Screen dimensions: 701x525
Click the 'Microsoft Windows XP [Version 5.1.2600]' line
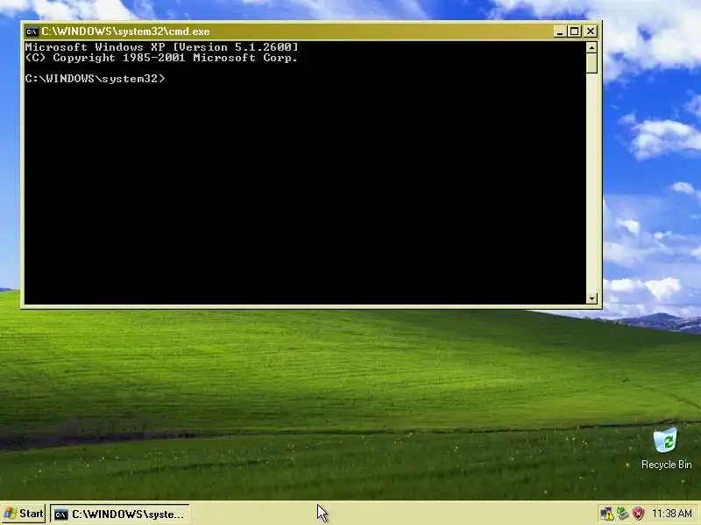tap(161, 47)
